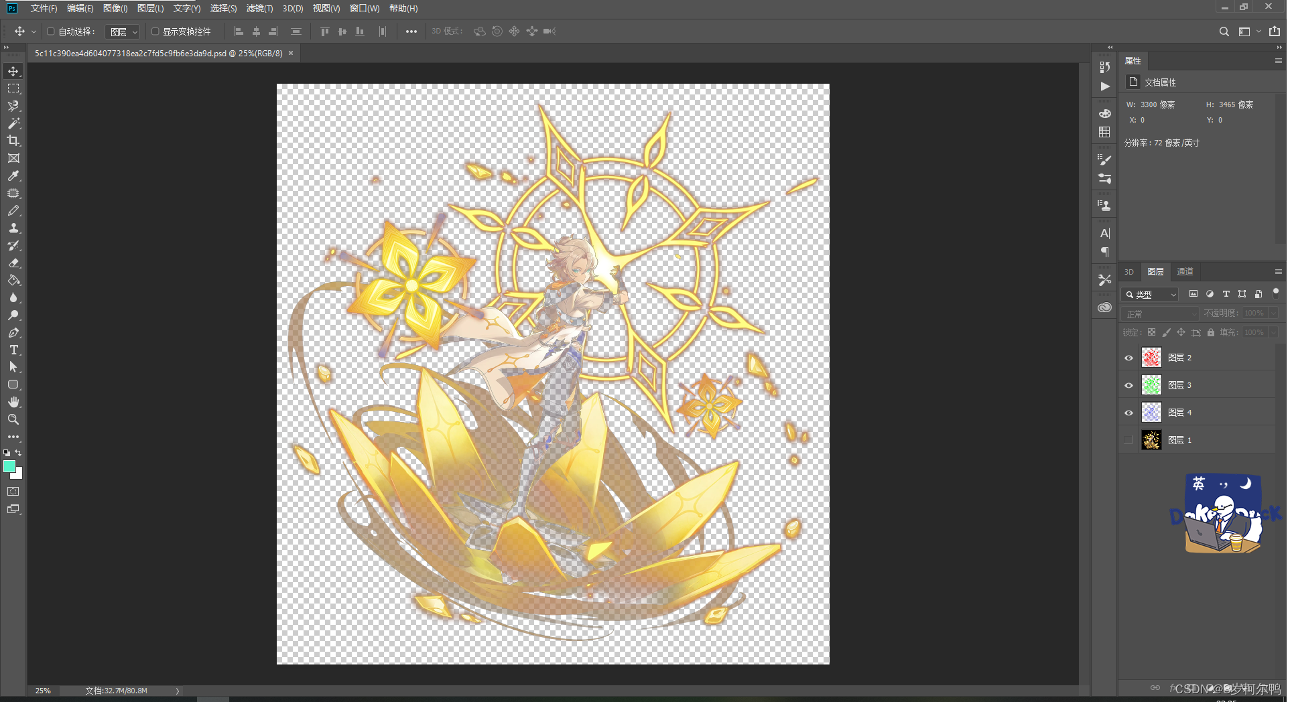1292x702 pixels.
Task: Select the Eraser tool
Action: (x=13, y=263)
